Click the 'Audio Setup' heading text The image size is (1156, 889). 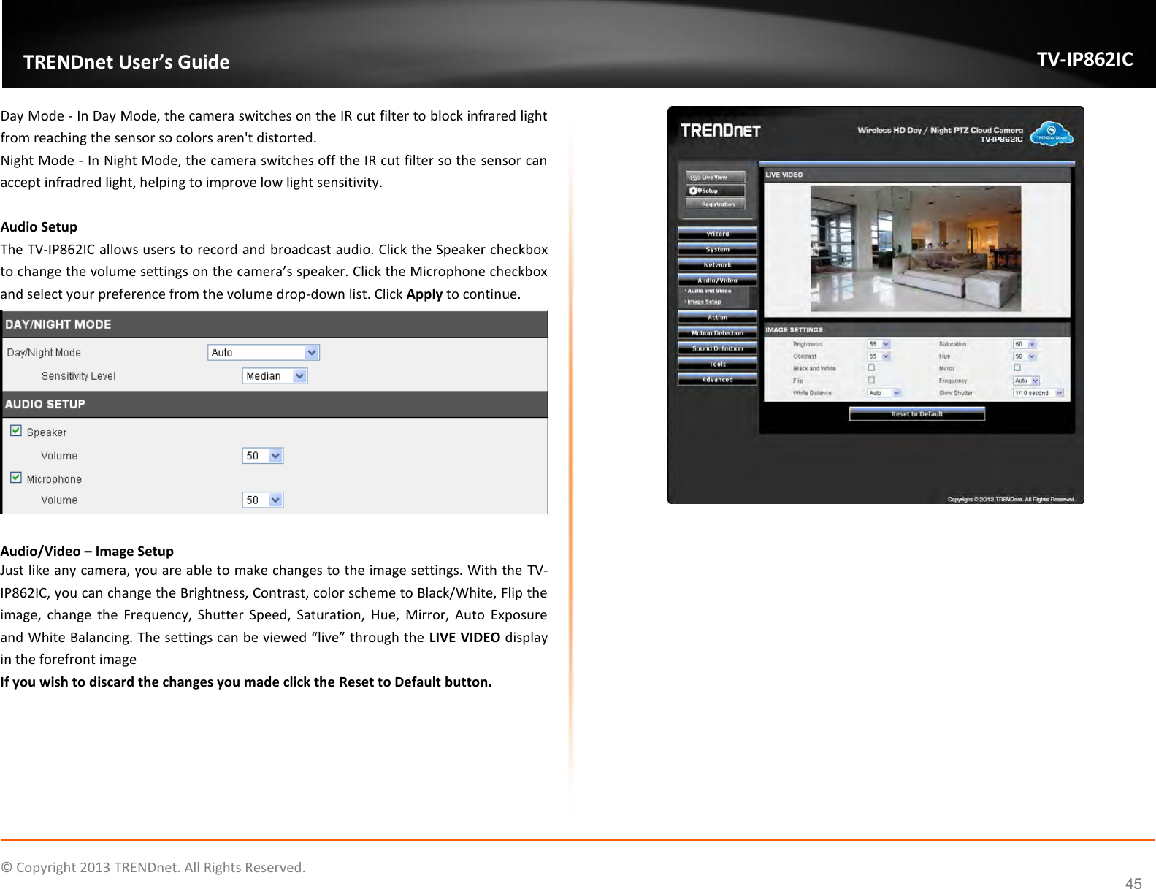click(x=39, y=227)
